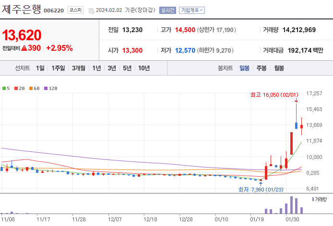Click the 거래대금 value 192,174 백만
The image size is (333, 226).
click(x=305, y=50)
